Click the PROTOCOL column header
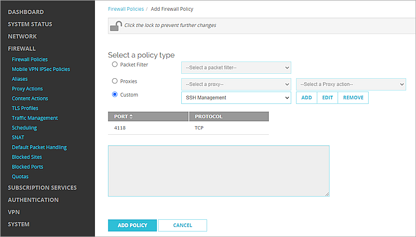Viewport: 416px width, 237px height. point(229,116)
